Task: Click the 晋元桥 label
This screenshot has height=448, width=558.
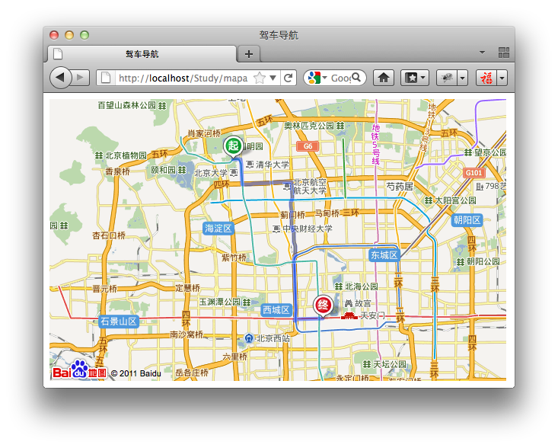Action: pyautogui.click(x=104, y=289)
